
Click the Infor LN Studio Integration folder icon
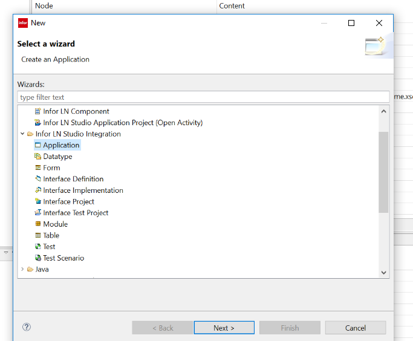point(30,134)
